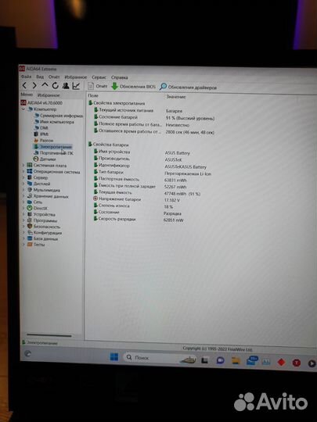Expand the Устройства node
This screenshot has width=317, height=422.
23,214
